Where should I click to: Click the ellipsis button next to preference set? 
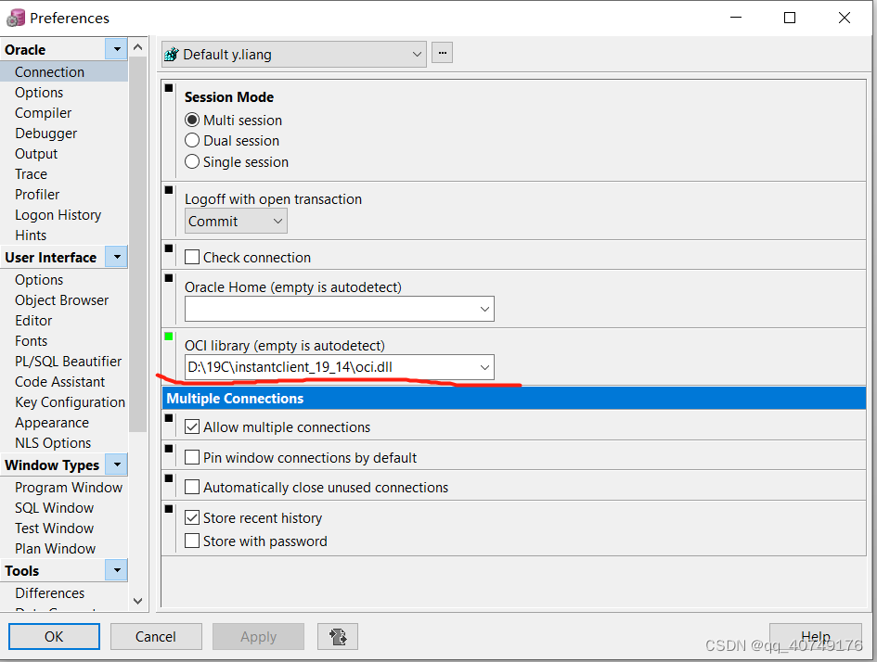442,53
